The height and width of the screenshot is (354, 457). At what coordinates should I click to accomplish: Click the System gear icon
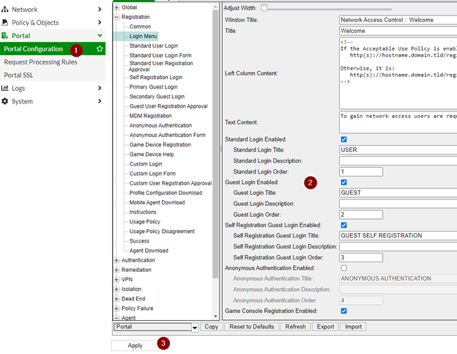click(4, 101)
